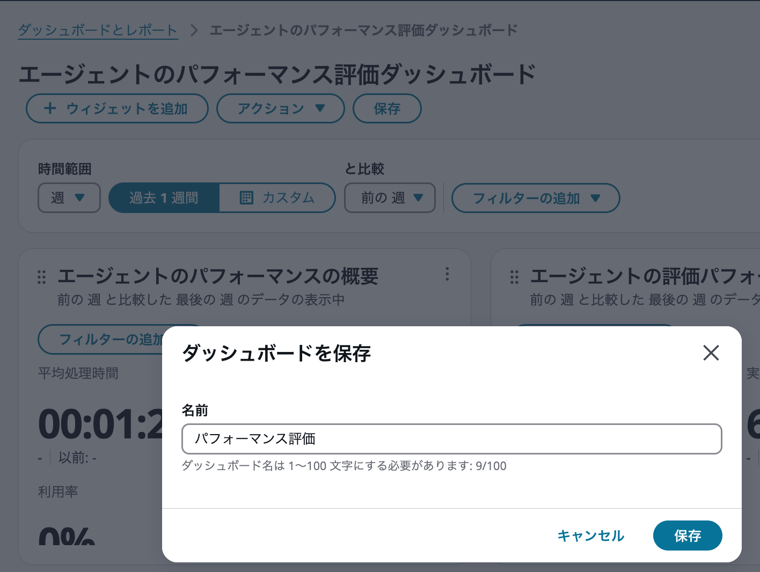Click the ウィジェットを追加 button

(117, 108)
